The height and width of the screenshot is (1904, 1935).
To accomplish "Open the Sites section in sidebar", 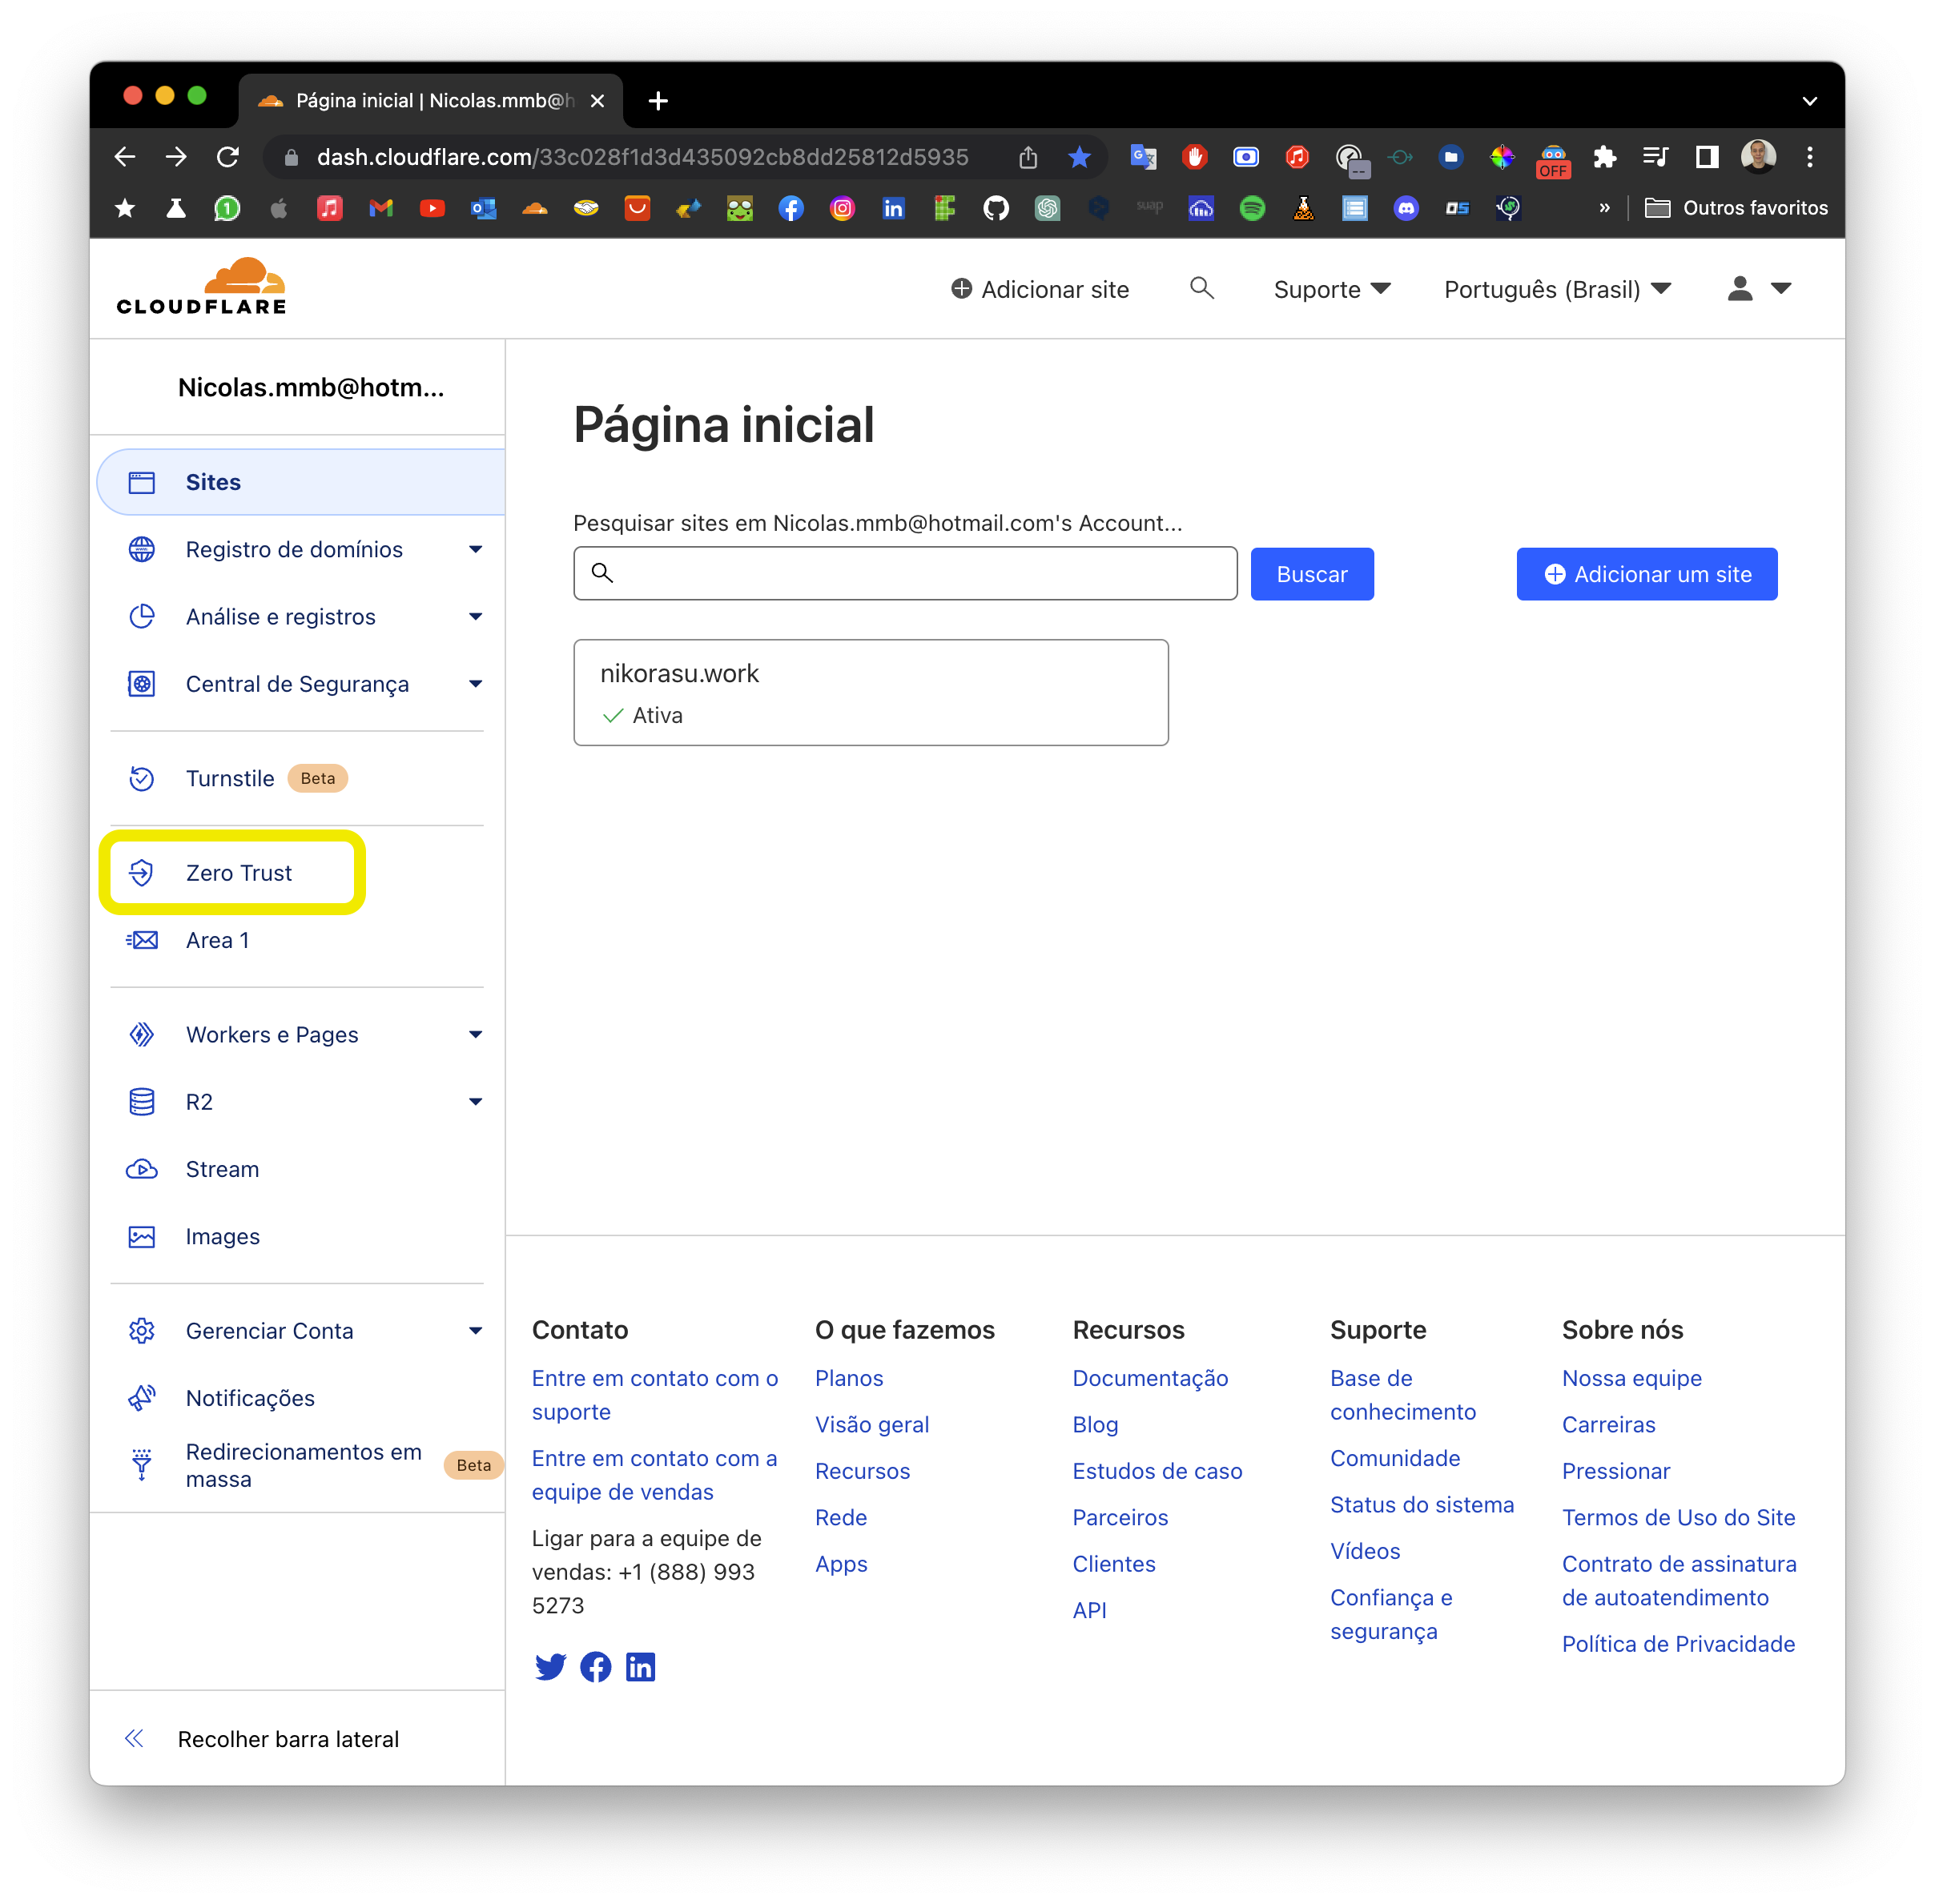I will click(x=300, y=482).
